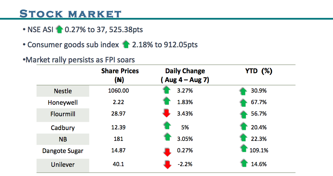333x176 pixels.
Task: Click the Daily Change column header
Action: click(185, 75)
